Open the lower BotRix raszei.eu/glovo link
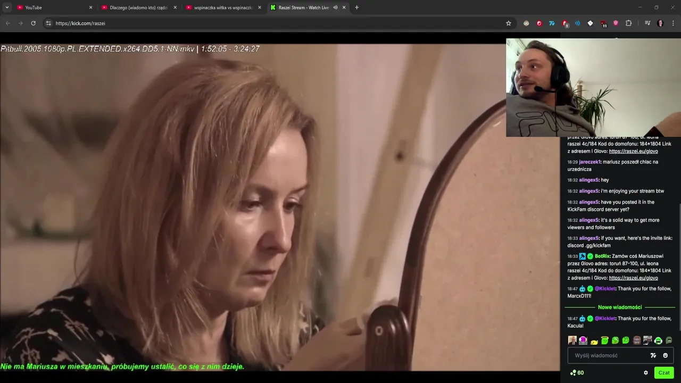Screen dimensions: 681x383 click(633, 278)
